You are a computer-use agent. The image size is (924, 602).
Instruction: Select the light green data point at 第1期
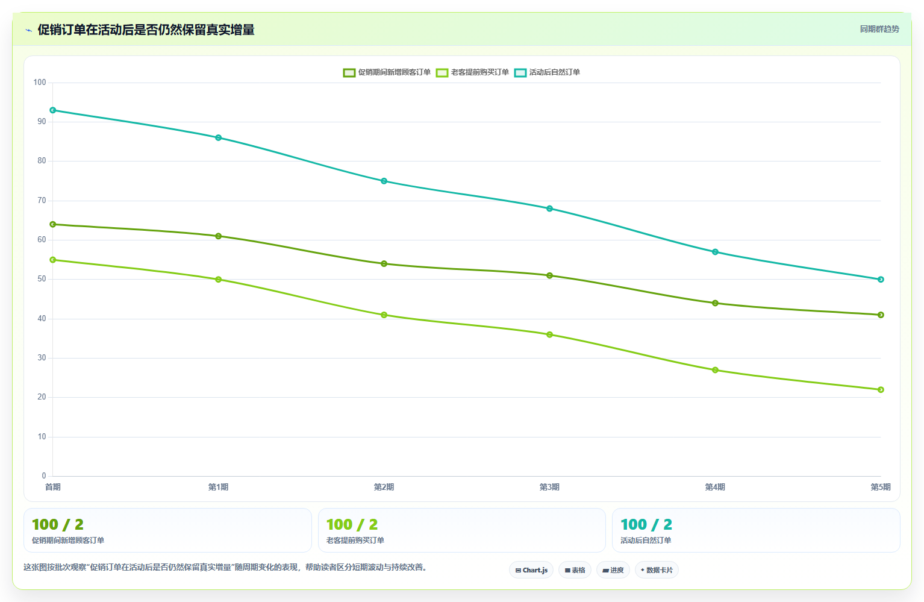pyautogui.click(x=219, y=280)
